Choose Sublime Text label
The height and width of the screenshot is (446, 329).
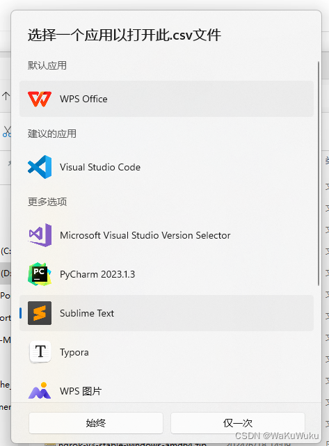(87, 313)
